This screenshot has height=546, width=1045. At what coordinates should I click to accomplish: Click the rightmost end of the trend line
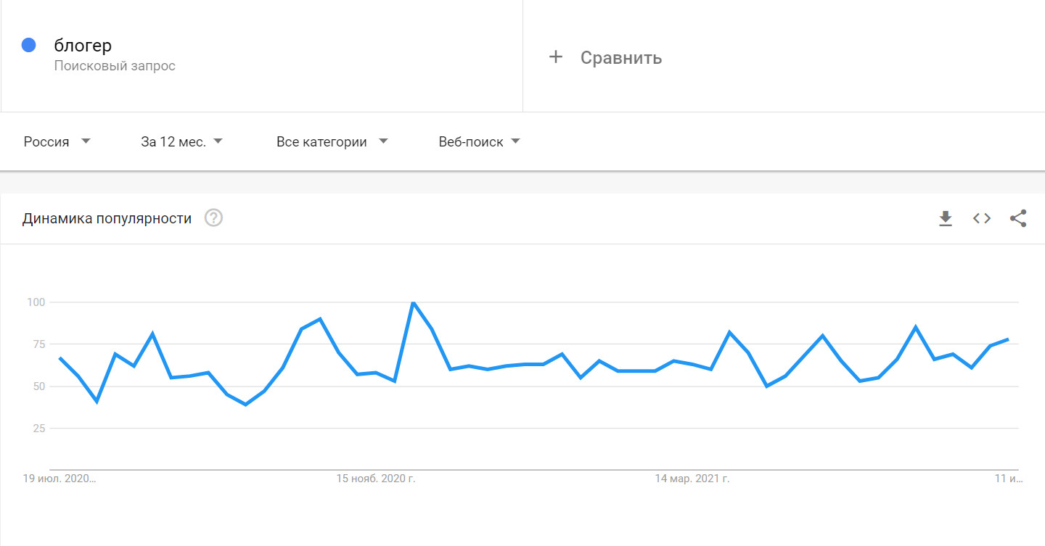[x=1008, y=339]
